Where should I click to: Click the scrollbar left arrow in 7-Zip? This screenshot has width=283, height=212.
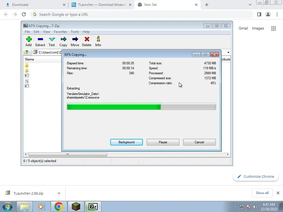(26, 155)
